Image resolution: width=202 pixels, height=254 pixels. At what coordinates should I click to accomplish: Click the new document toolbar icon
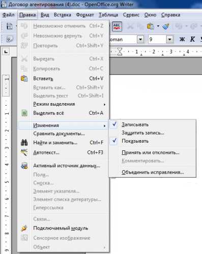tap(9, 26)
